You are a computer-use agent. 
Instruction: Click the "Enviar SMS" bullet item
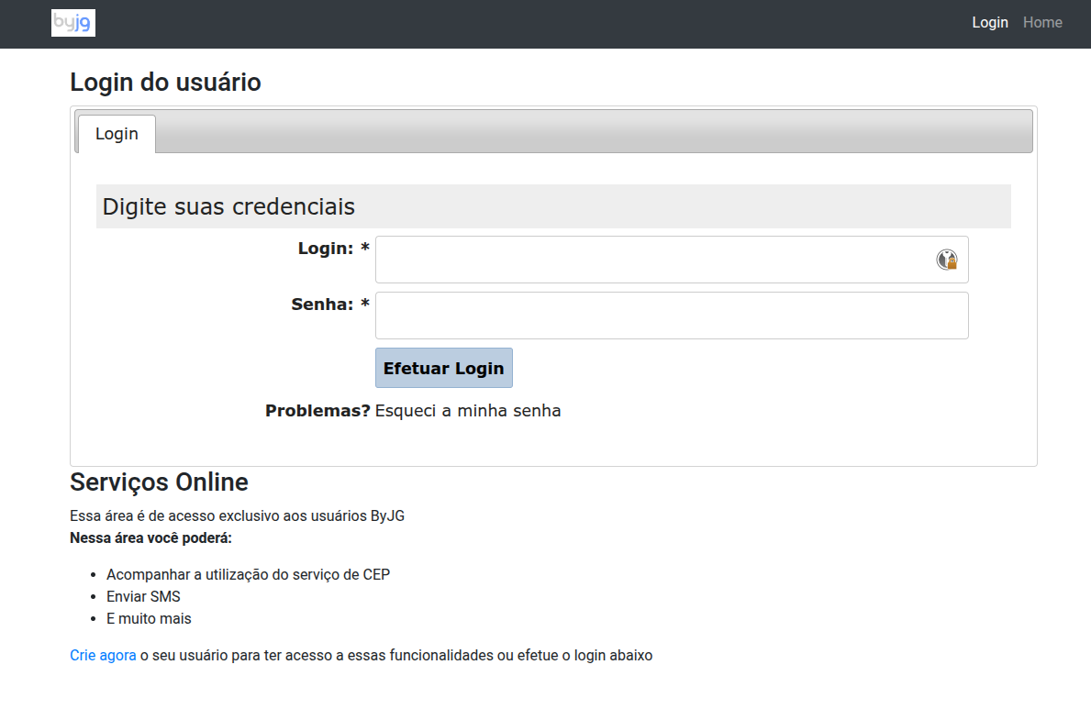click(x=143, y=596)
